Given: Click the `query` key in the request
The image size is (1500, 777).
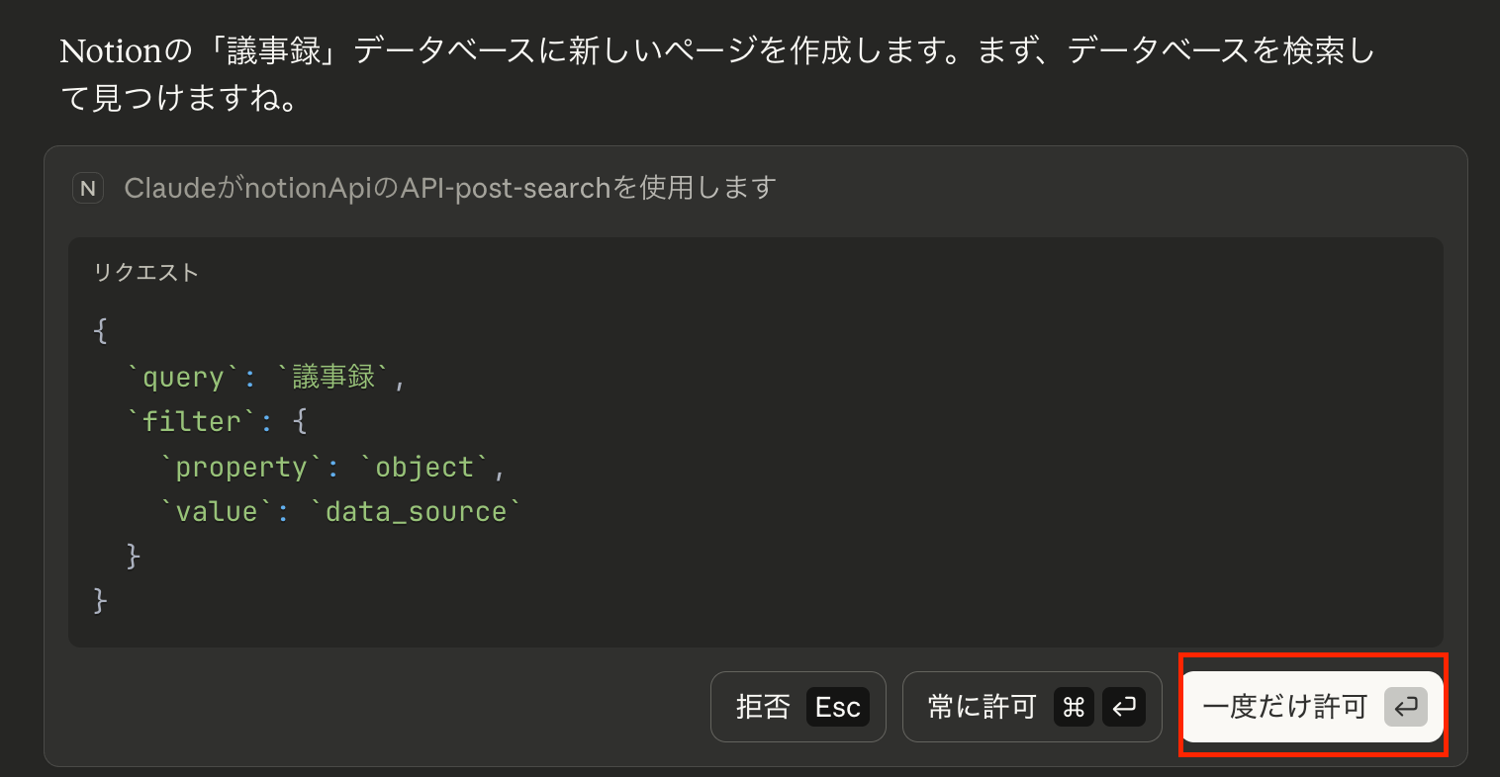Looking at the screenshot, I should (x=183, y=377).
